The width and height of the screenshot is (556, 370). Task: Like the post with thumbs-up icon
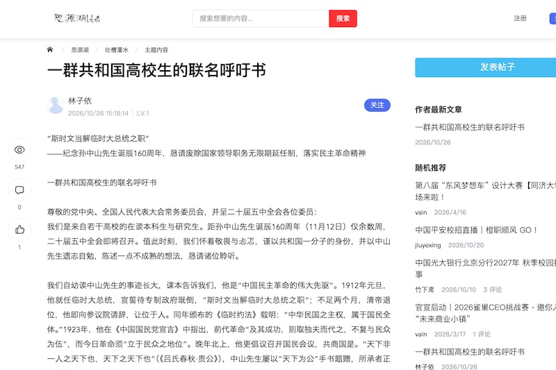click(19, 230)
